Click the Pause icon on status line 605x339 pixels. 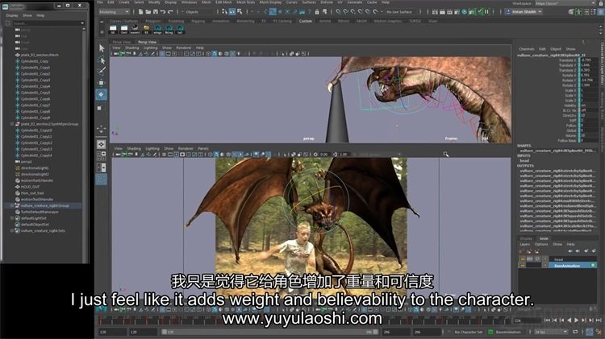pos(486,12)
